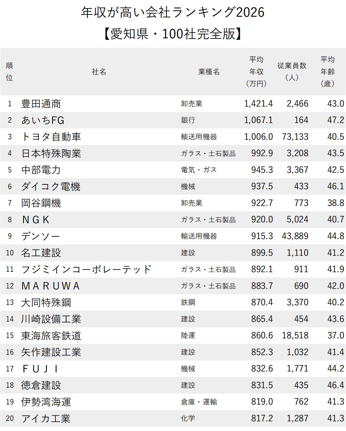Viewport: 346px width, 431px height.
Task: Select company name あいちFG
Action: pos(43,120)
